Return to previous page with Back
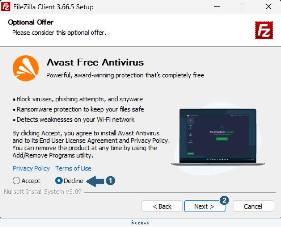The image size is (281, 227). click(x=162, y=206)
